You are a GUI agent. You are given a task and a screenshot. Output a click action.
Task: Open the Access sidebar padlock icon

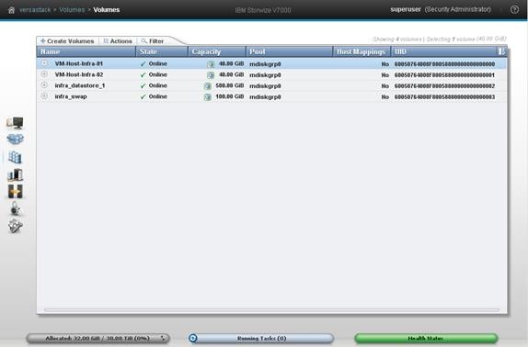coord(15,208)
